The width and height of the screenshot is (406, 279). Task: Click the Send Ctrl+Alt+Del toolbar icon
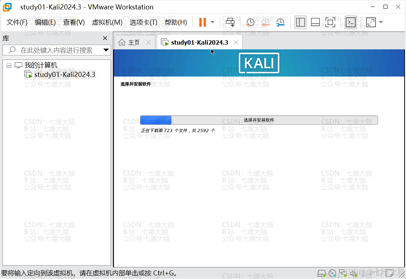(x=230, y=22)
